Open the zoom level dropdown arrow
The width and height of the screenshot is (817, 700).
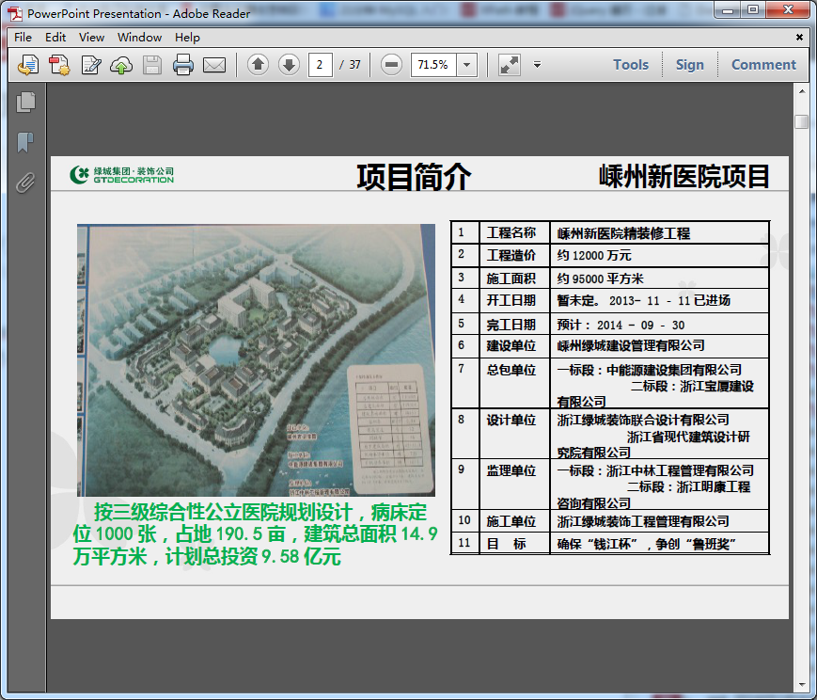pos(467,65)
